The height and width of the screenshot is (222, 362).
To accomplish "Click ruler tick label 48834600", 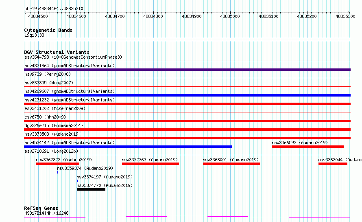I will (76, 16).
